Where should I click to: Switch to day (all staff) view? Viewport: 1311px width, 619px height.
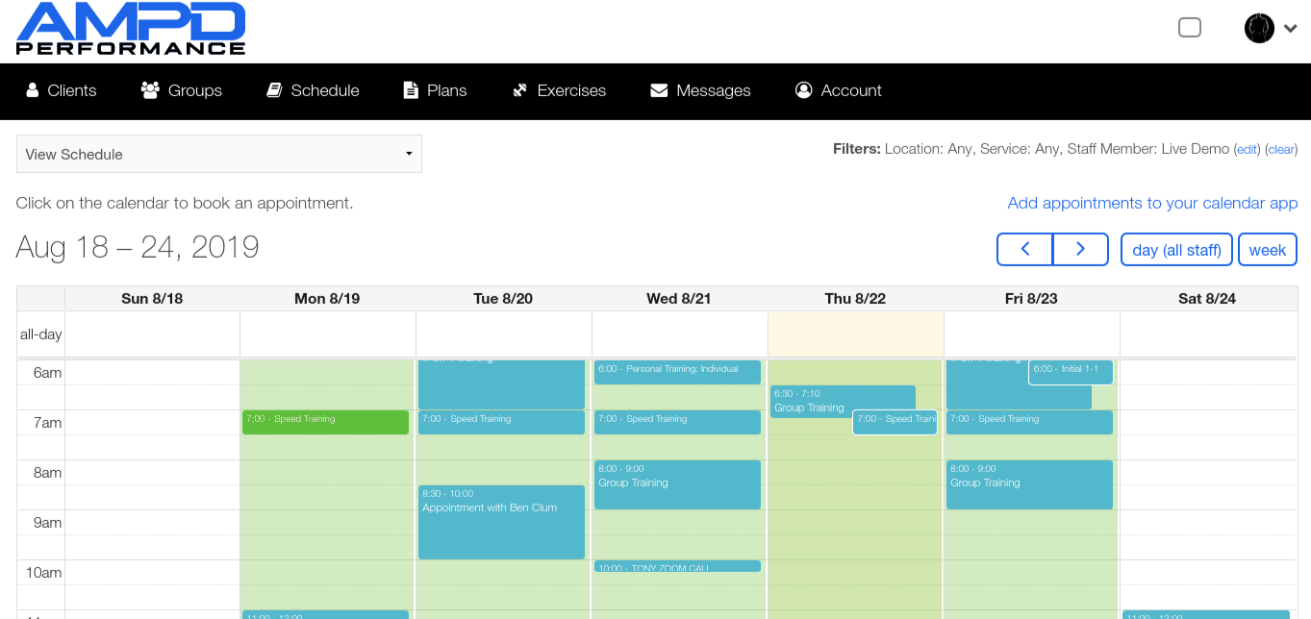[x=1176, y=250]
